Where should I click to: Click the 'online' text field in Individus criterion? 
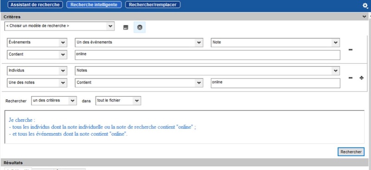point(275,83)
